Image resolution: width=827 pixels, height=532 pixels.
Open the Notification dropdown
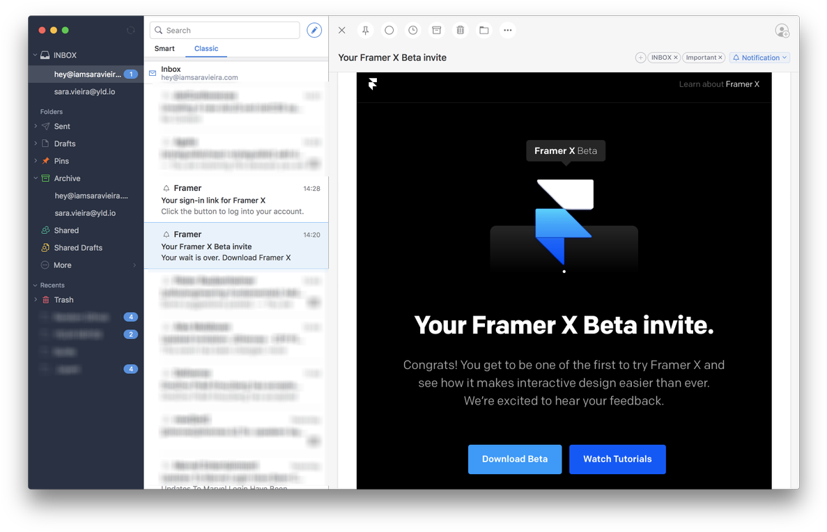[x=759, y=58]
